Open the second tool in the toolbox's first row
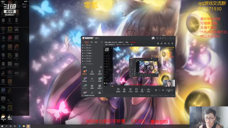 (92, 72)
